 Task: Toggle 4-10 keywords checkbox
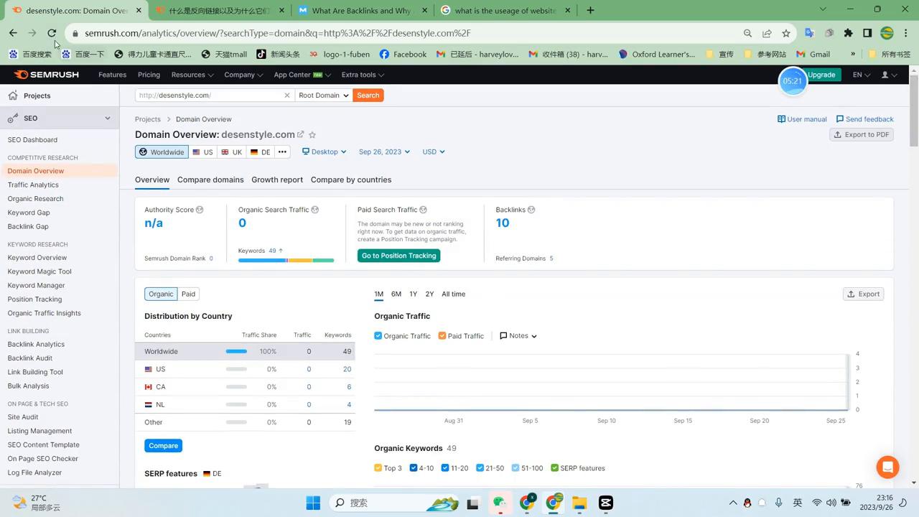point(414,467)
